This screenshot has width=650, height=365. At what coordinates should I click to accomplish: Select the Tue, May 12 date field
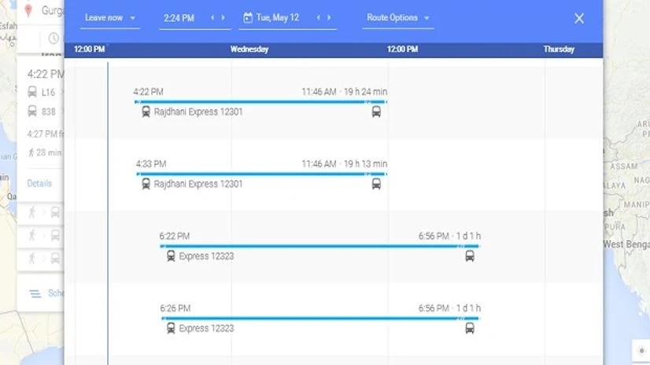278,18
